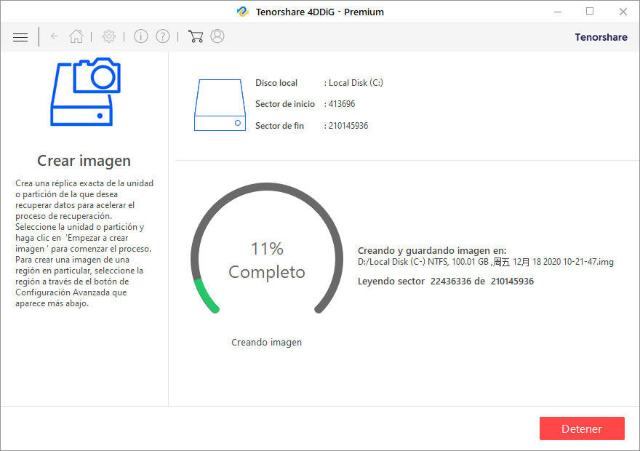Click the Sector de inicio value 413696
The height and width of the screenshot is (451, 640).
coord(342,104)
